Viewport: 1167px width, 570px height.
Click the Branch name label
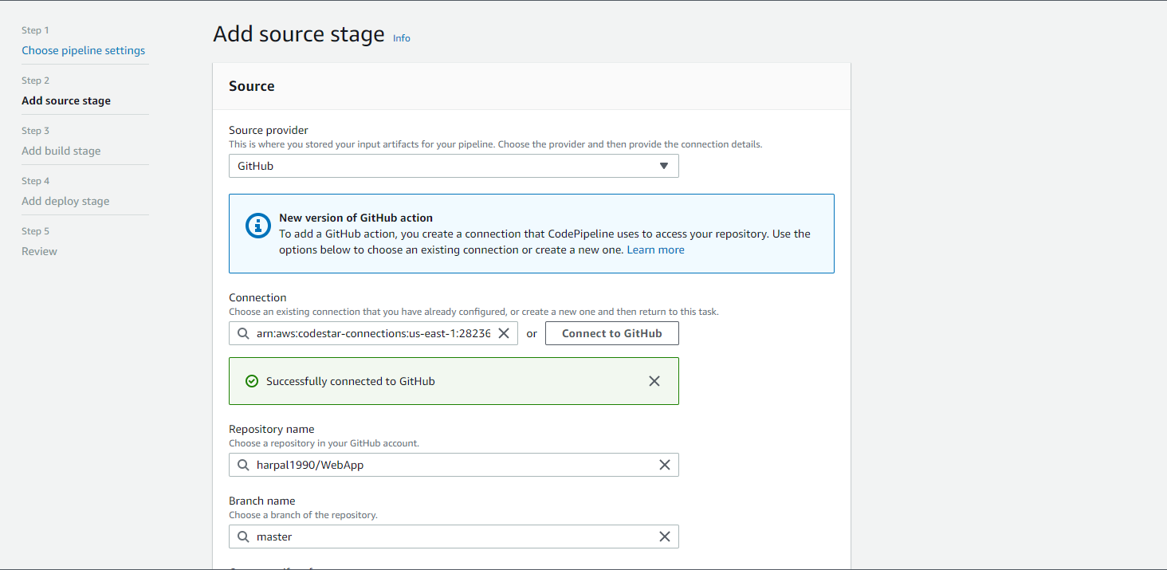pos(262,501)
